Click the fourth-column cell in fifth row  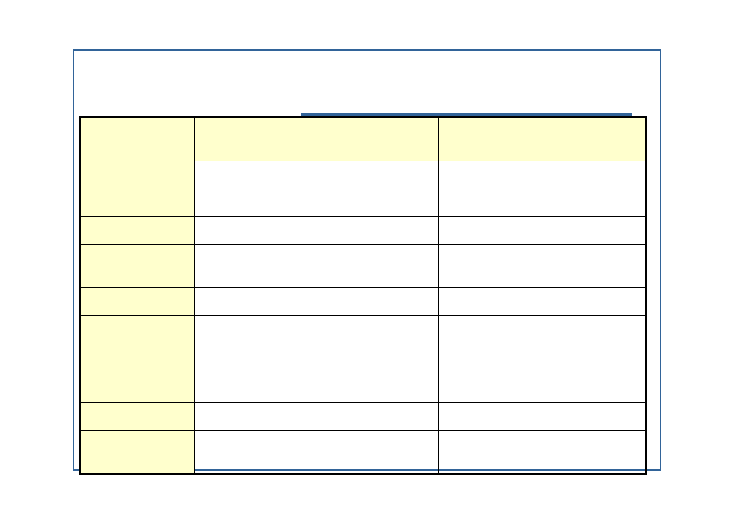pyautogui.click(x=541, y=265)
